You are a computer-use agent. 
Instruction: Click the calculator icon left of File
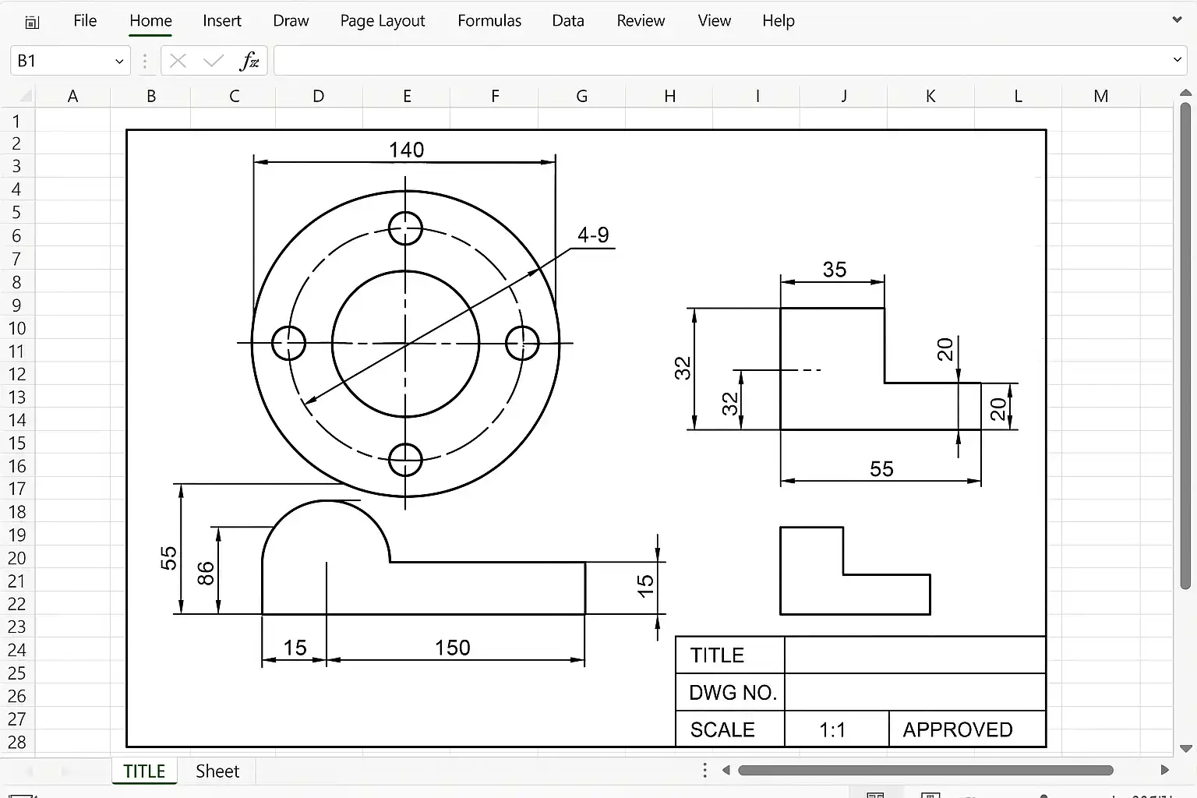[32, 22]
